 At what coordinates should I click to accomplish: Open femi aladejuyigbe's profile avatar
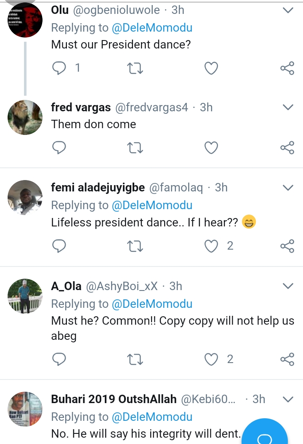pos(25,198)
